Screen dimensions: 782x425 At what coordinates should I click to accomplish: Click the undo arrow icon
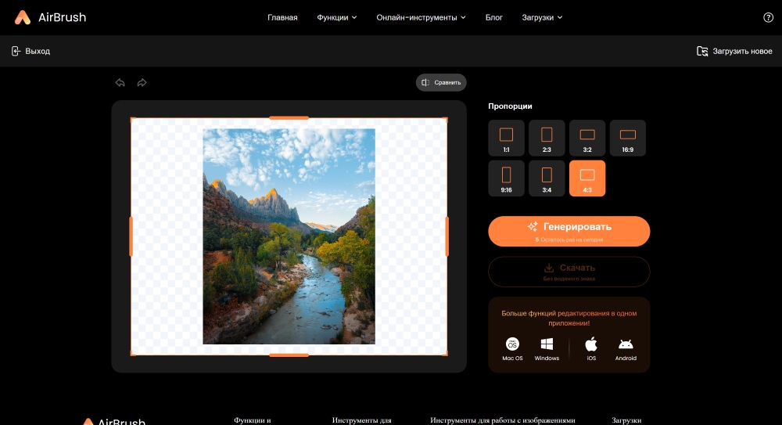(120, 82)
